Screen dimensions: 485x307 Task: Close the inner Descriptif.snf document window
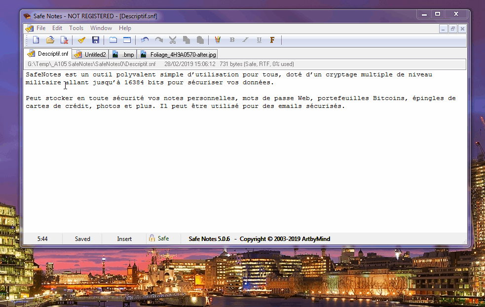pos(462,29)
